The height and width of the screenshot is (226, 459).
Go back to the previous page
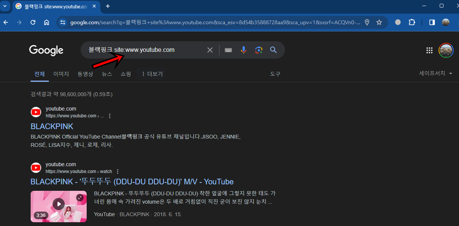tap(6, 22)
